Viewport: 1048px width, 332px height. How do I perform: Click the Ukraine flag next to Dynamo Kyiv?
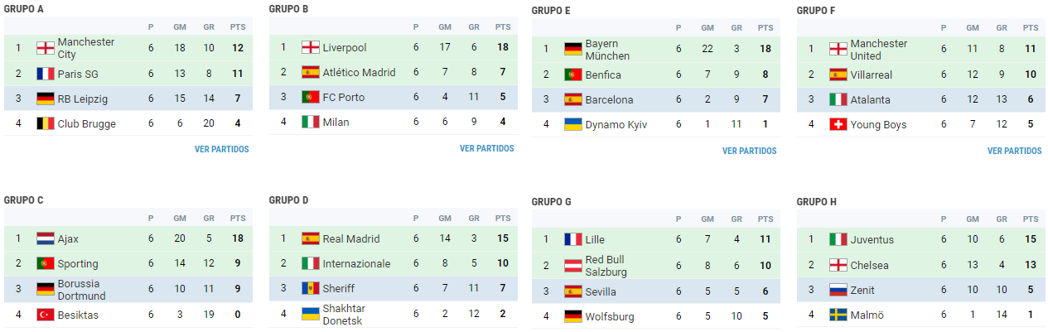point(573,124)
